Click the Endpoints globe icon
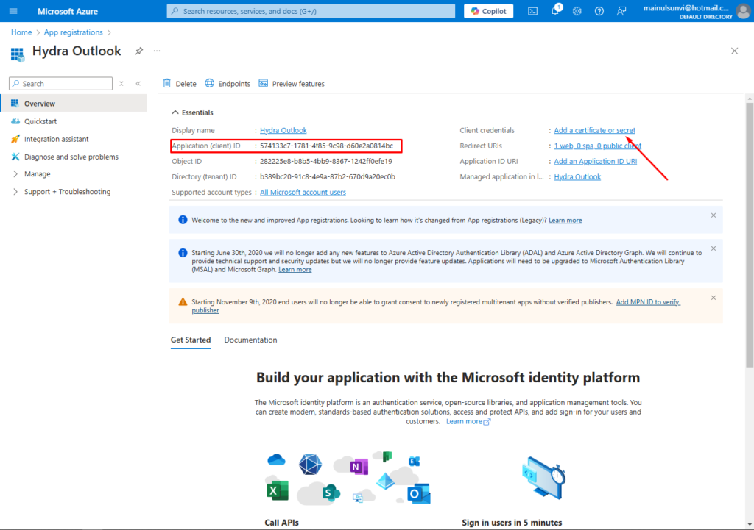The height and width of the screenshot is (530, 754). (x=210, y=84)
